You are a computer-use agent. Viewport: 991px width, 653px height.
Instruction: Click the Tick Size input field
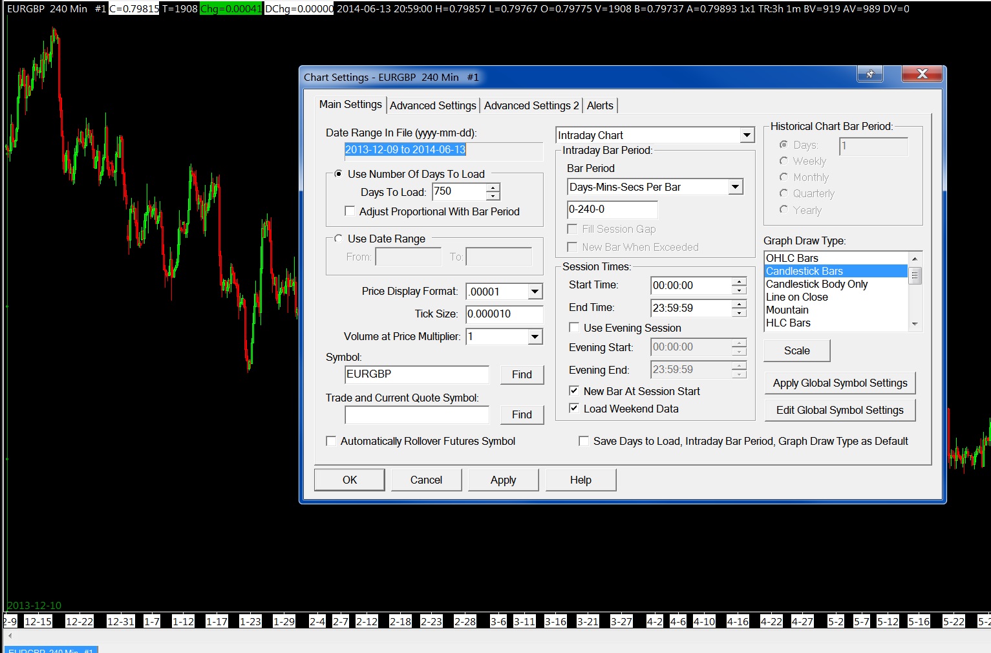point(504,314)
